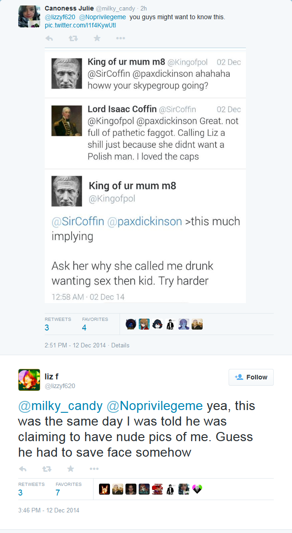
Task: Follow liz f
Action: point(251,377)
